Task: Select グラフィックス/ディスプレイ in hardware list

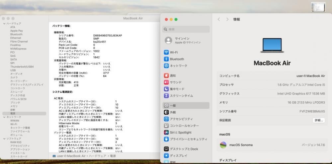Action: click(27, 84)
